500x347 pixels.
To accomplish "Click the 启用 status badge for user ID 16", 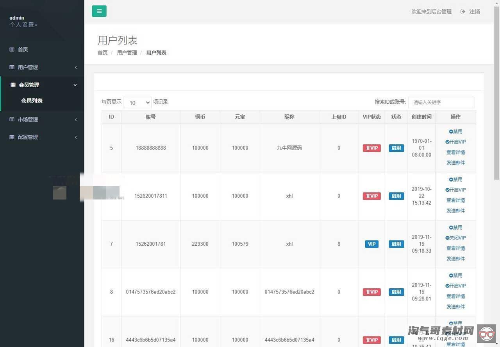I will pos(396,340).
